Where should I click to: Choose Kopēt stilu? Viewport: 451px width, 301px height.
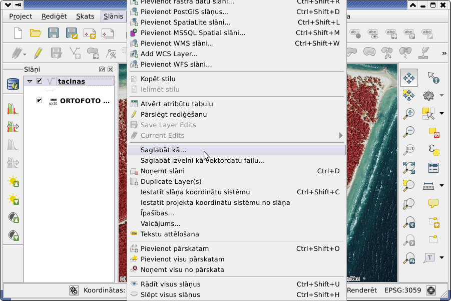pyautogui.click(x=237, y=79)
